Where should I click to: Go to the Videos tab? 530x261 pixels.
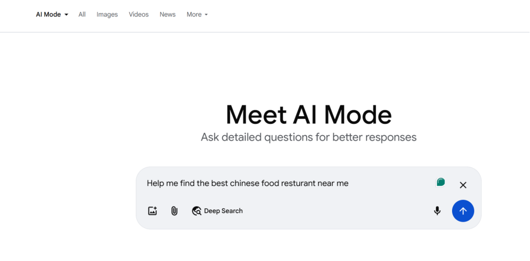139,14
